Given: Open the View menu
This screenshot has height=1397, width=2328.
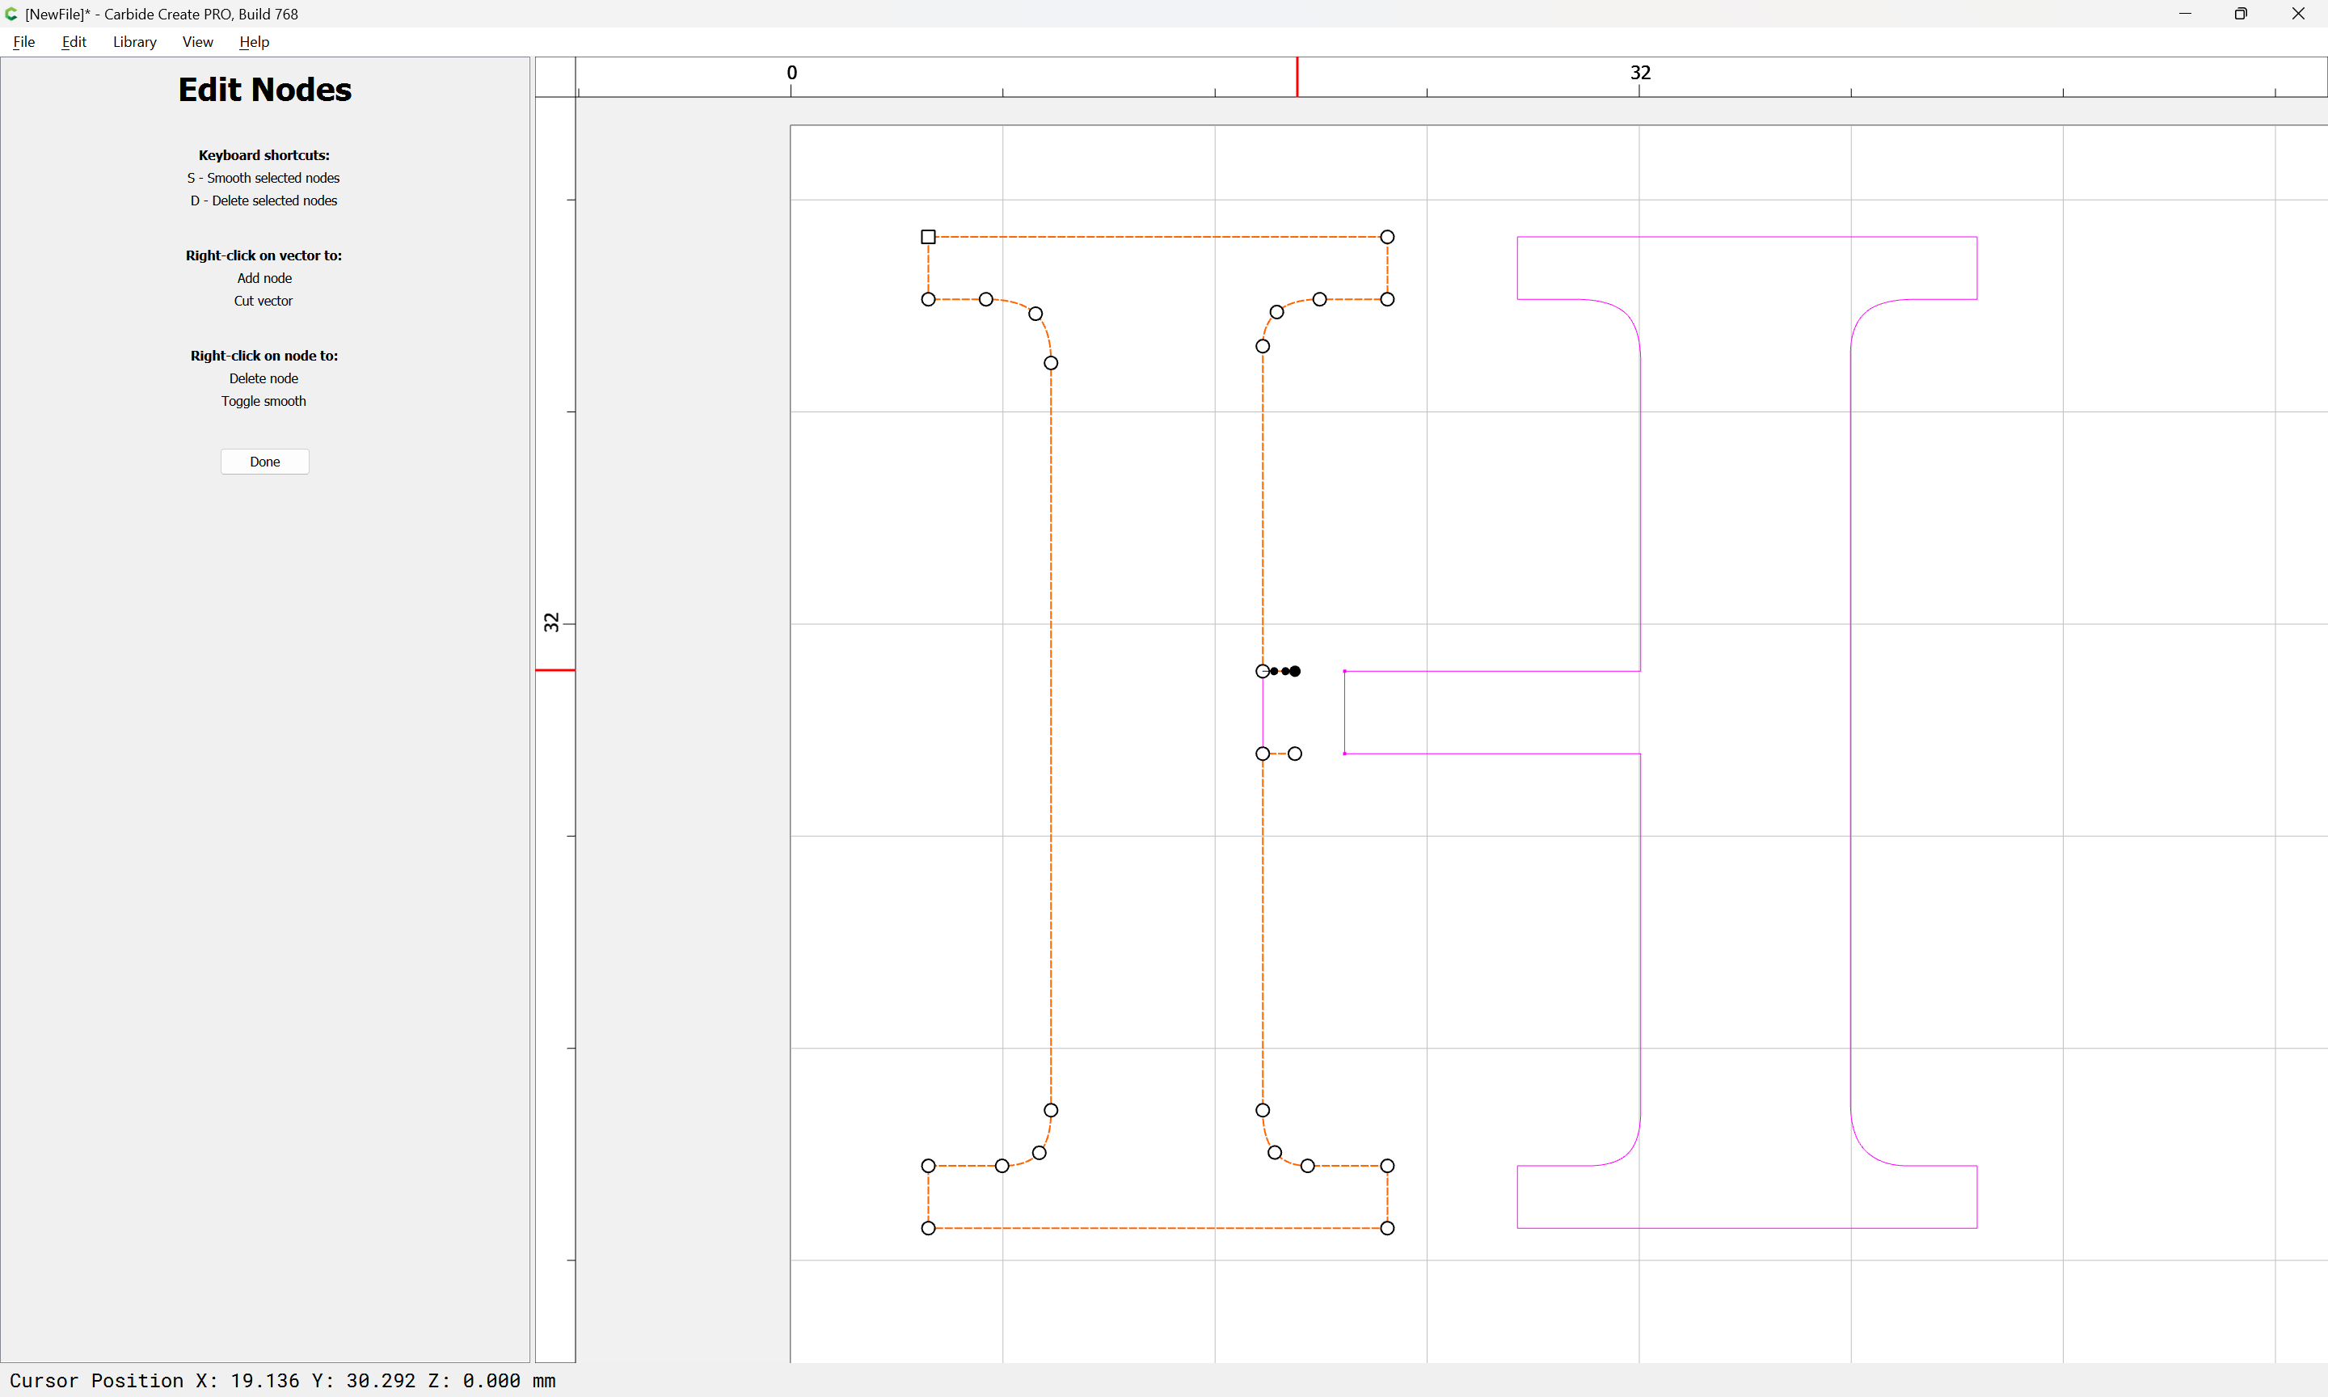Looking at the screenshot, I should (x=197, y=41).
